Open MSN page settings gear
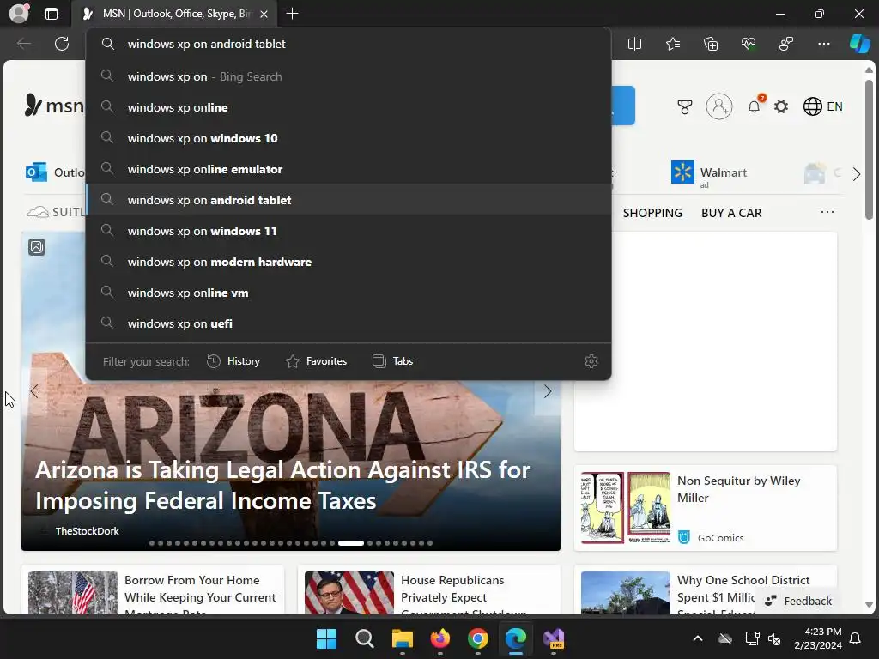The height and width of the screenshot is (659, 879). click(781, 106)
